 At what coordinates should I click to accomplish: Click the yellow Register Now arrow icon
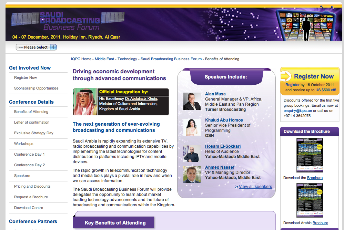coord(286,76)
